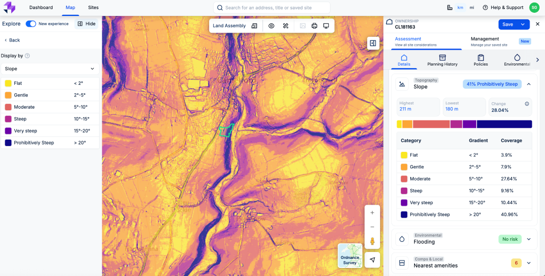Open the Land Assembly tool icon

(x=254, y=26)
